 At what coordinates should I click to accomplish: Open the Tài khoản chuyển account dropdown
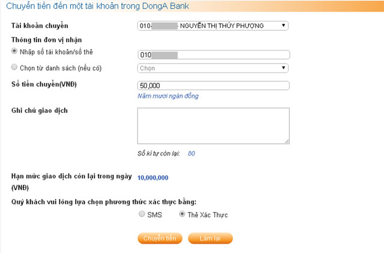tap(213, 26)
